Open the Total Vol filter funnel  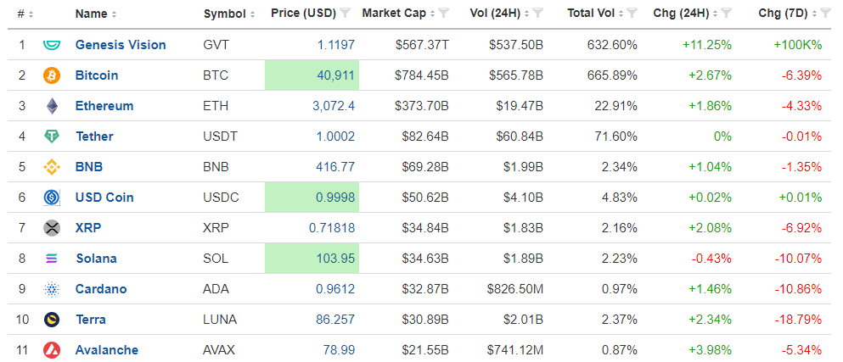click(632, 14)
